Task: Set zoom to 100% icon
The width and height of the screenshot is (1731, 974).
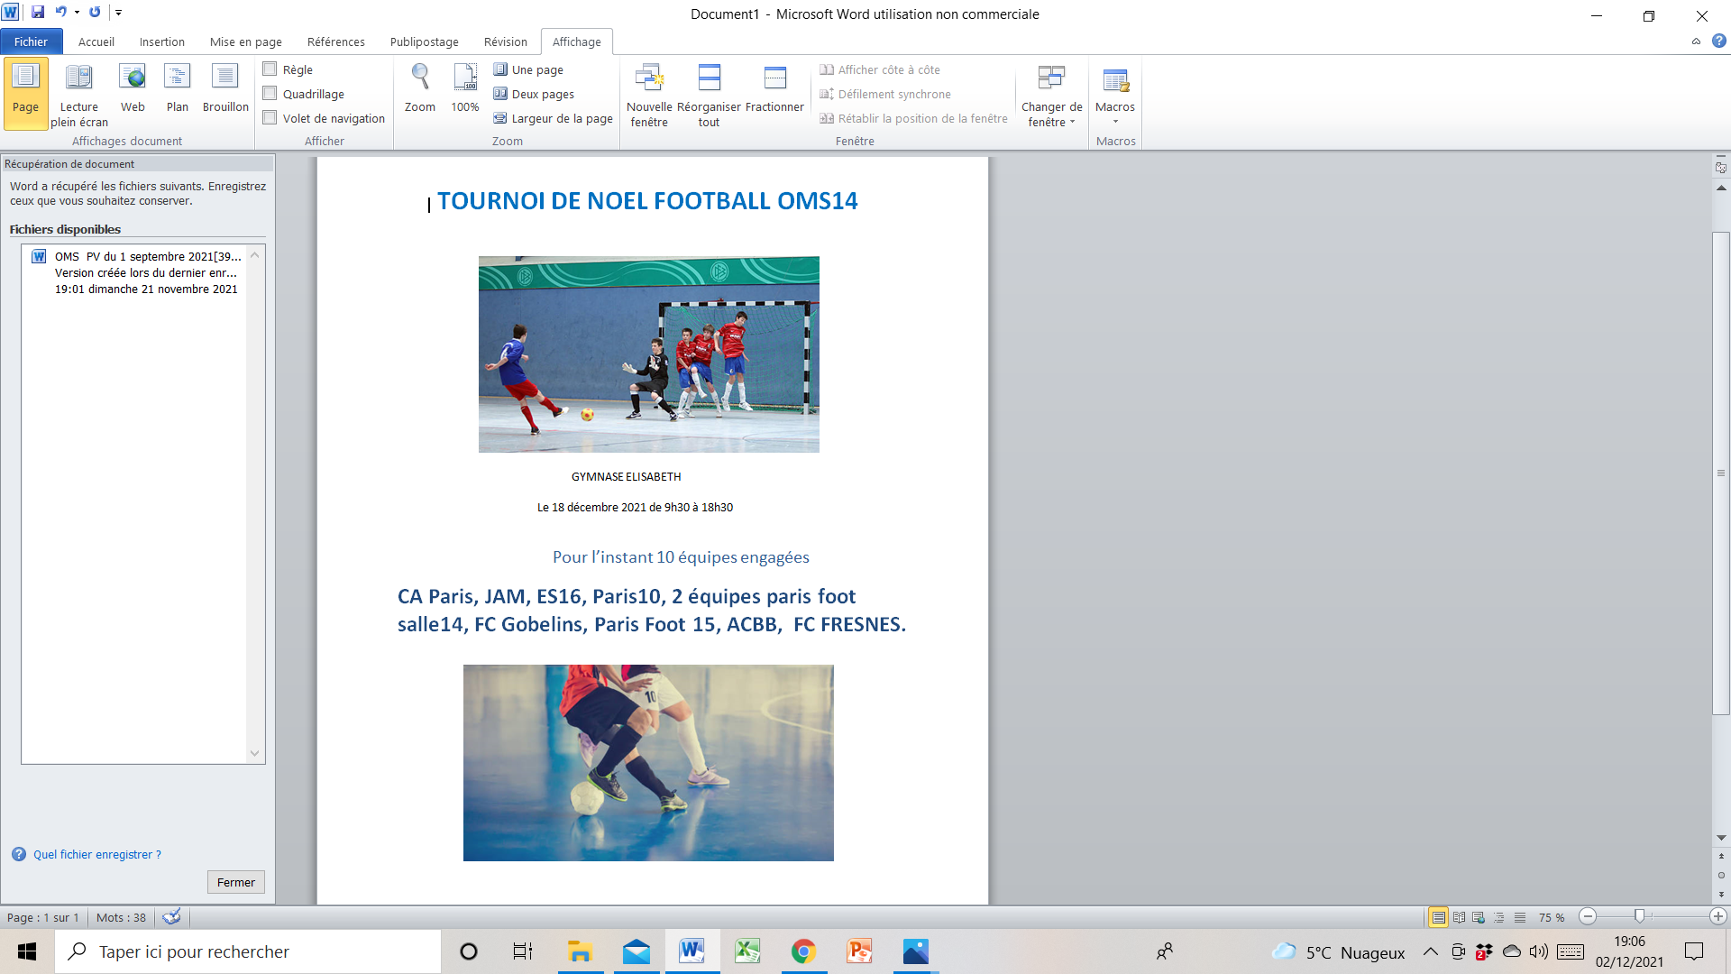Action: 465,78
